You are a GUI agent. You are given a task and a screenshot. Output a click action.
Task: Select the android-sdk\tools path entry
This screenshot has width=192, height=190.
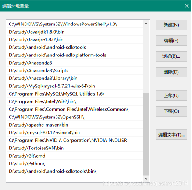[75, 47]
